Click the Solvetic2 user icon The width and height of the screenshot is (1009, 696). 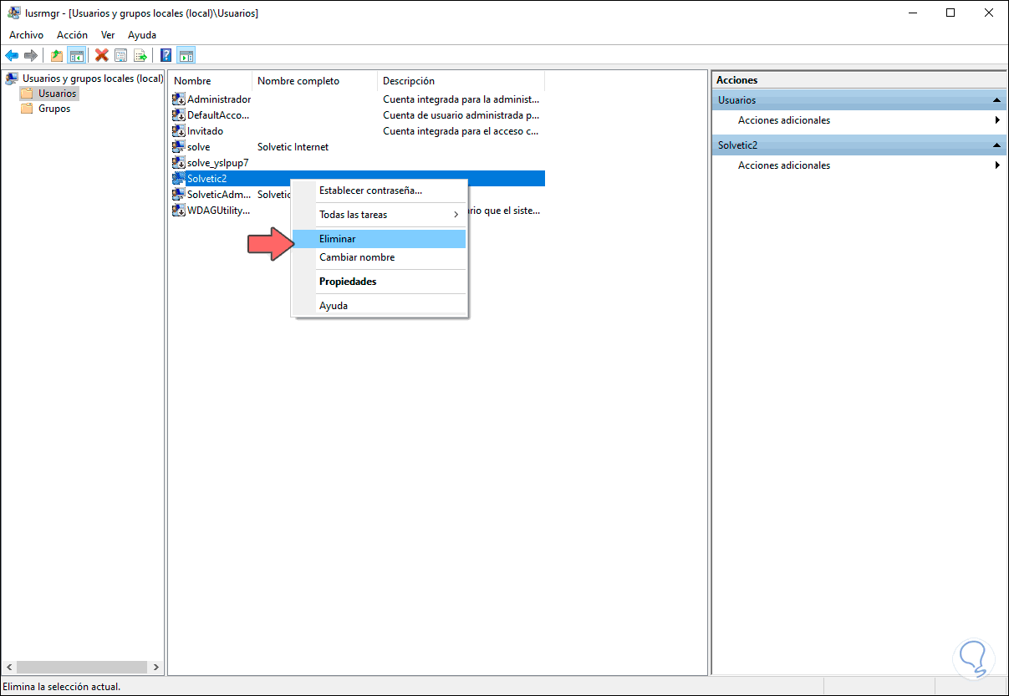tap(178, 179)
